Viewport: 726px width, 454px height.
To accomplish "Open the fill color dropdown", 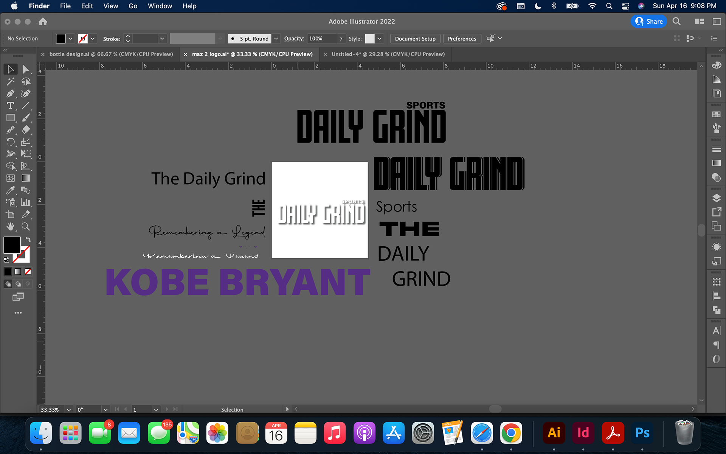I will [x=70, y=39].
